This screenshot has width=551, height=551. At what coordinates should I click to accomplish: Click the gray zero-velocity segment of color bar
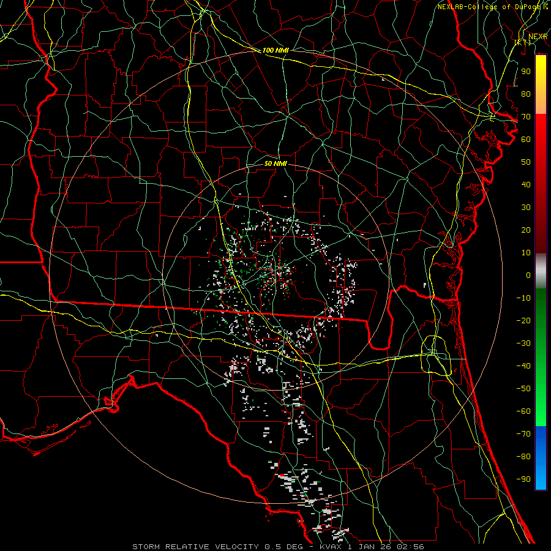[x=541, y=271]
